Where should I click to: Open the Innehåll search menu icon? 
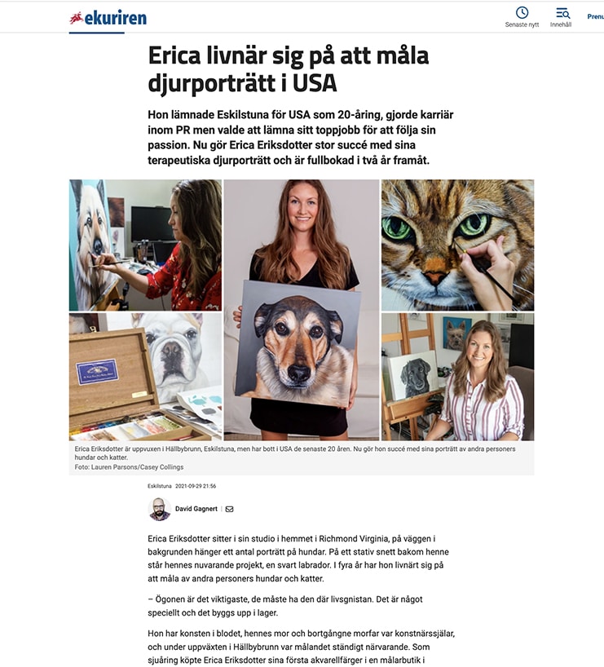click(562, 13)
